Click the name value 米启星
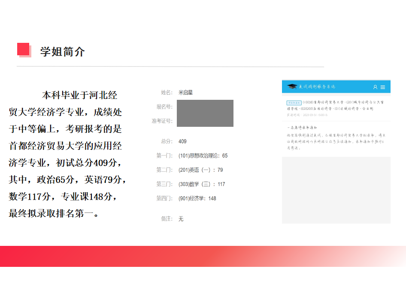 (x=186, y=93)
